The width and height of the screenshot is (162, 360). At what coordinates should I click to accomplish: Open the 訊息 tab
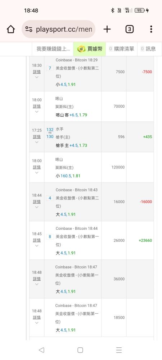click(x=148, y=49)
